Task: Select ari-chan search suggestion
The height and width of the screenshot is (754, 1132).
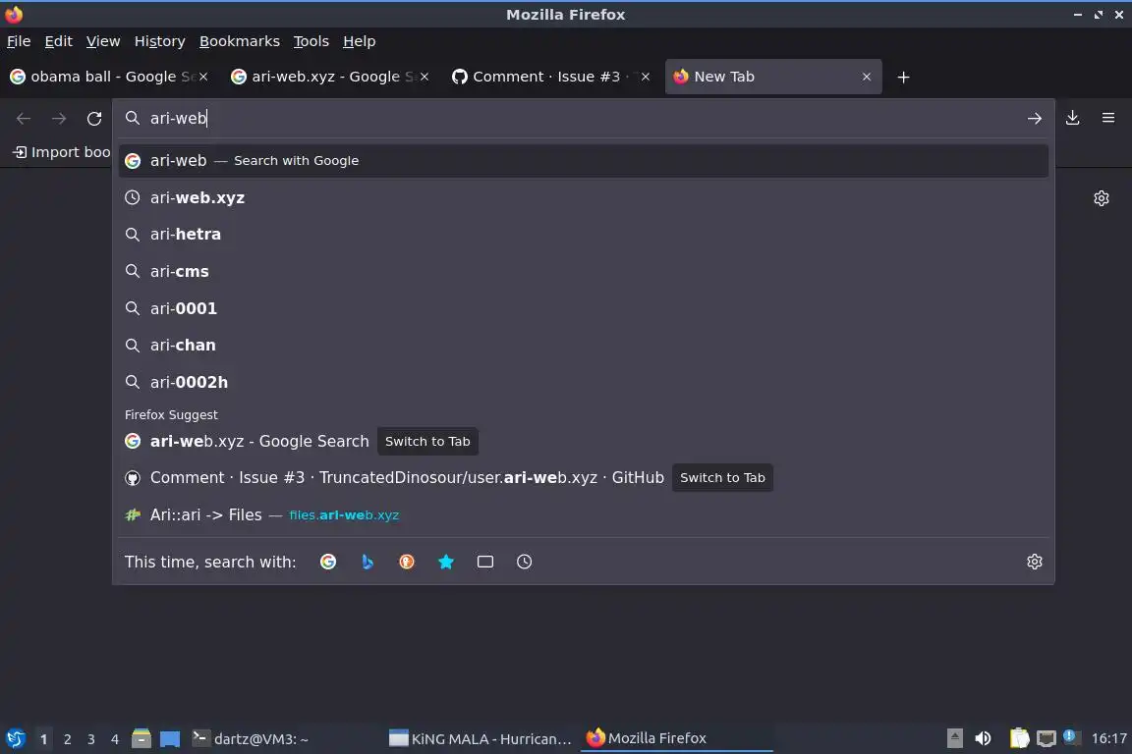Action: click(x=584, y=345)
